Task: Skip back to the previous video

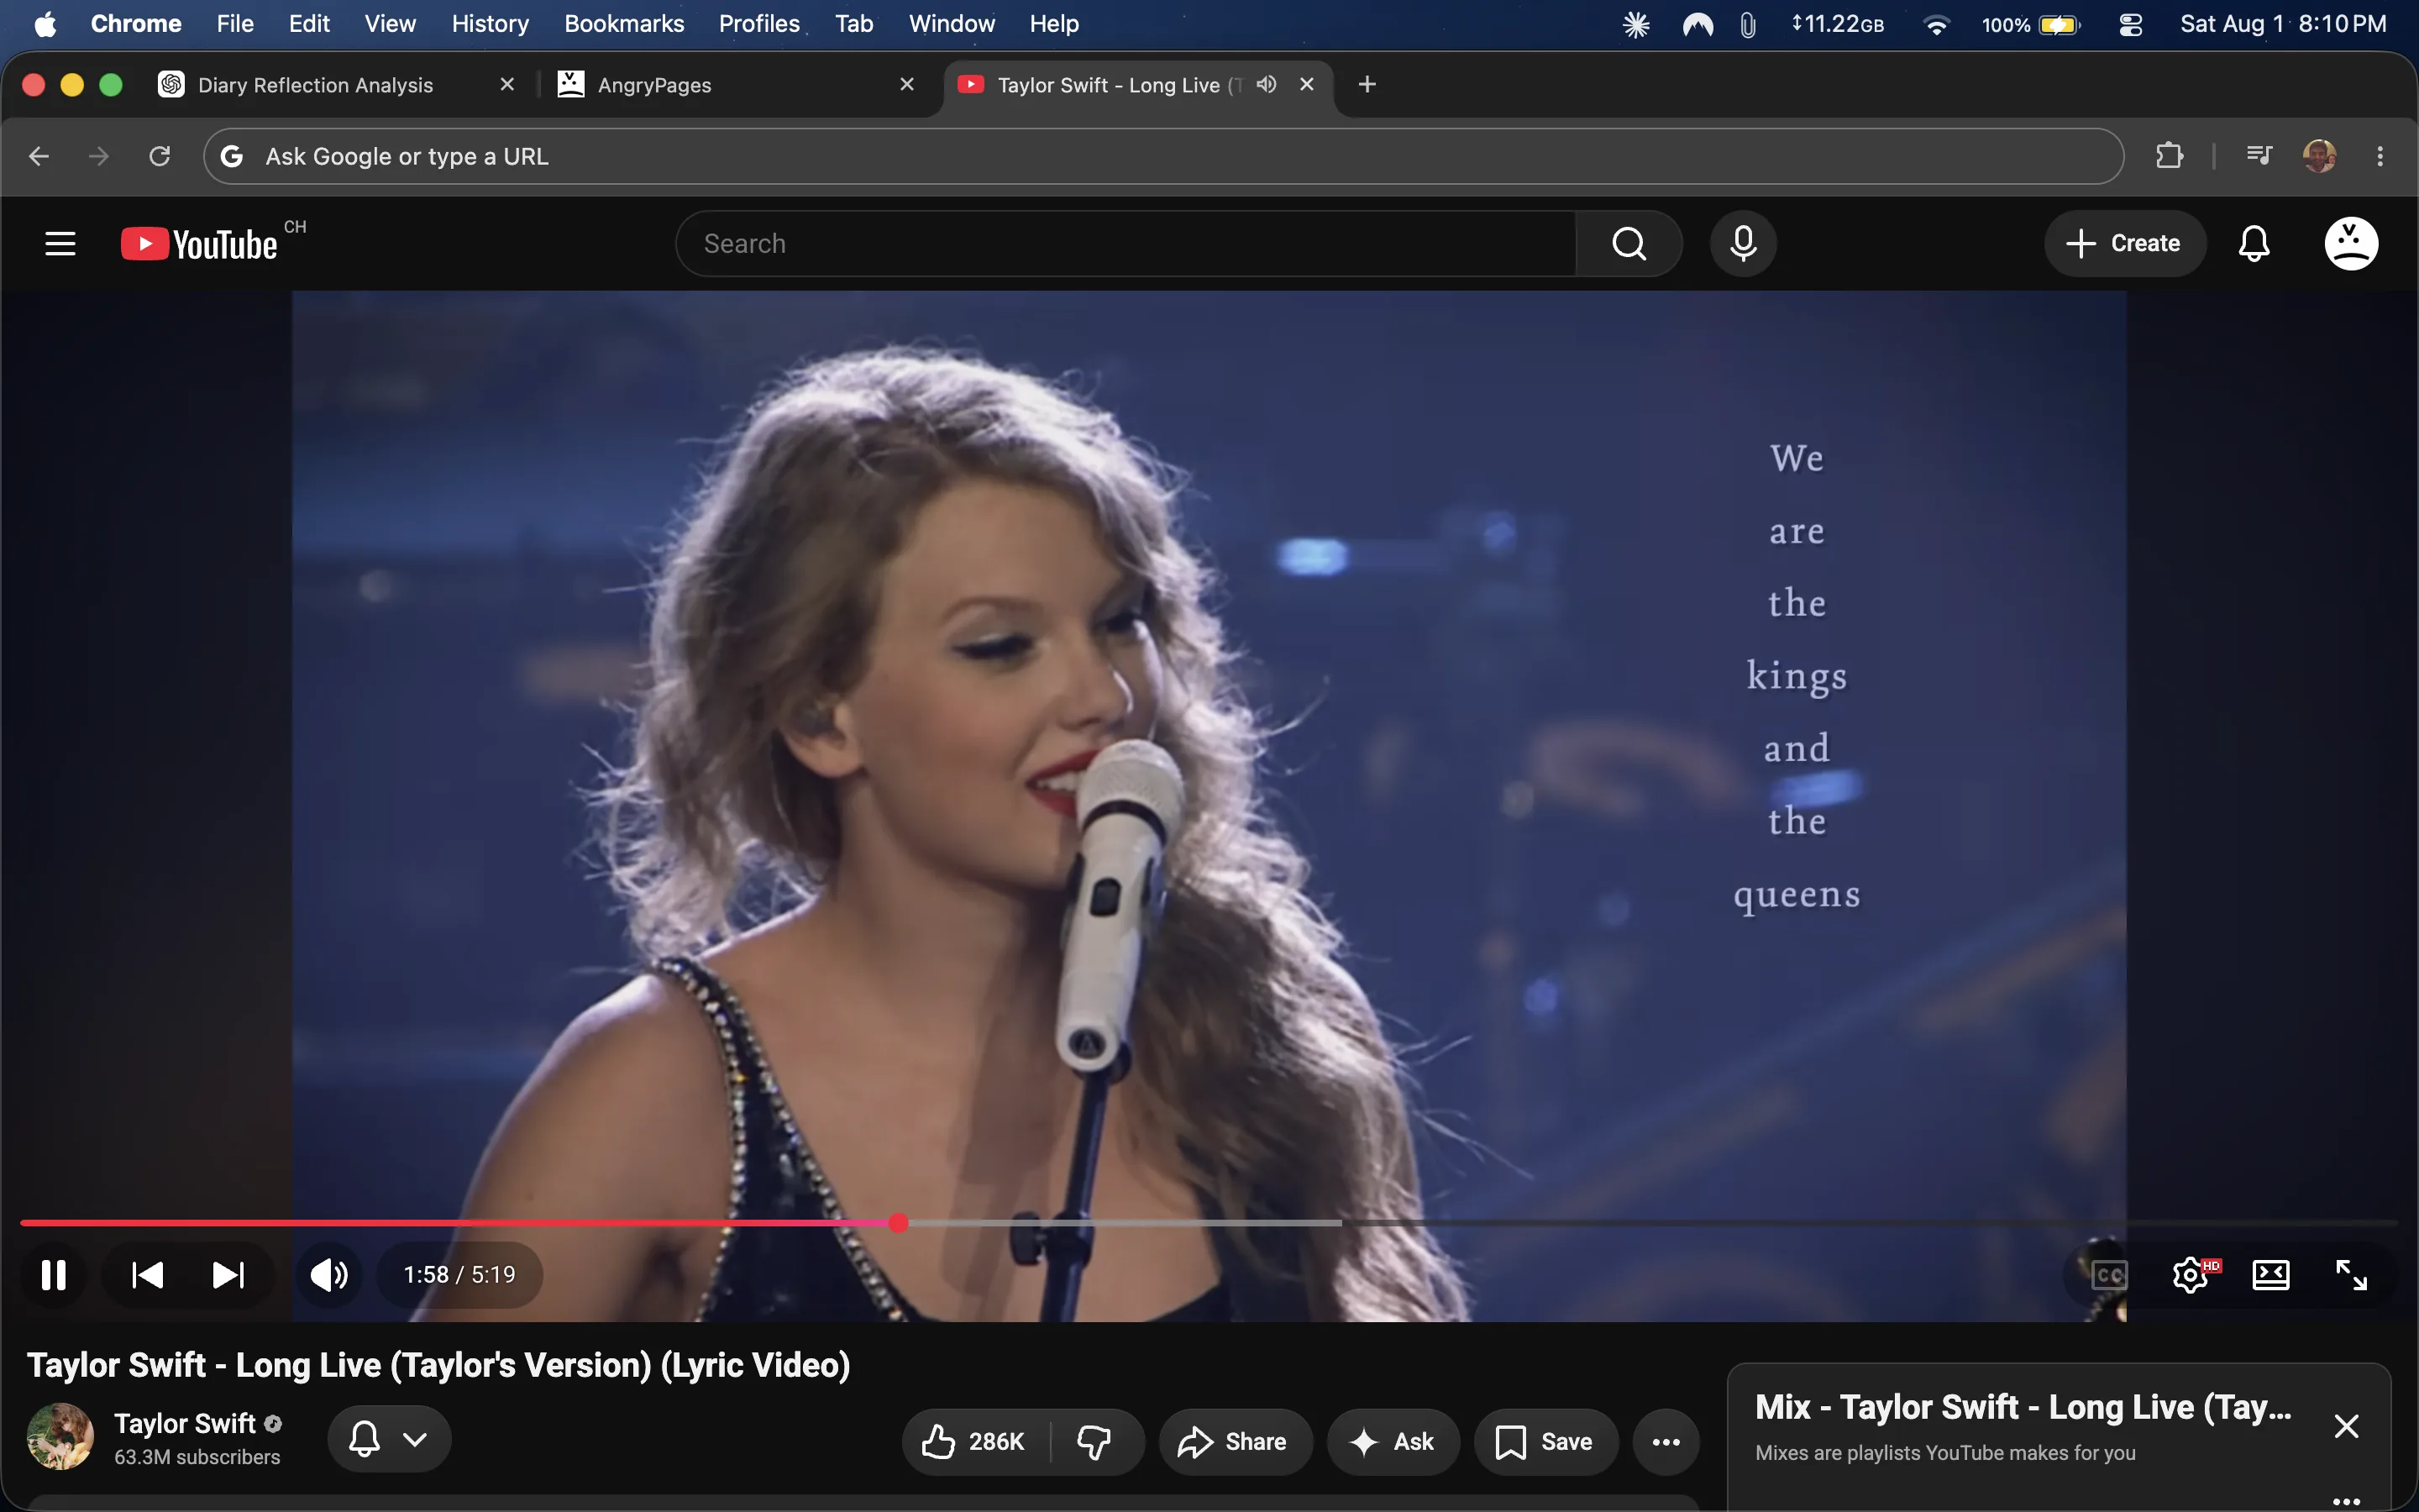Action: click(x=147, y=1274)
